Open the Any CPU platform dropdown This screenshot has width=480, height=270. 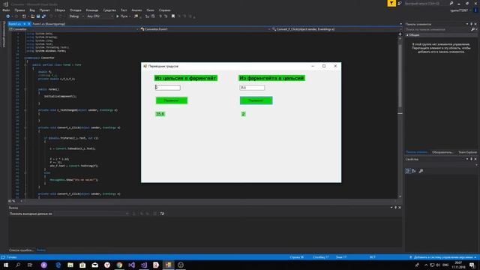click(x=100, y=16)
